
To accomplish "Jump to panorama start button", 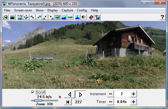I will [x=68, y=102].
